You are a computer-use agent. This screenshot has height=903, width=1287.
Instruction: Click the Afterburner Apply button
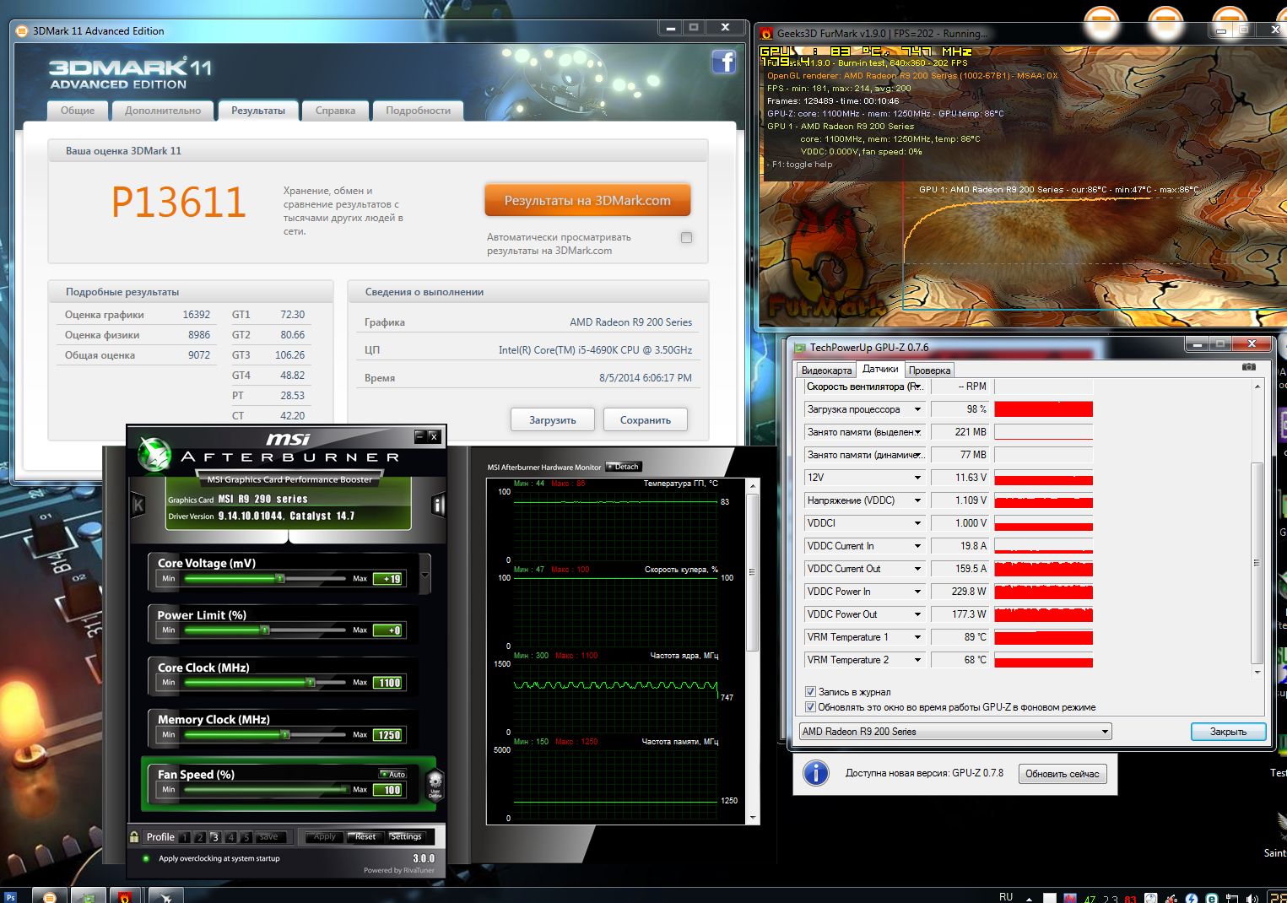[x=324, y=837]
